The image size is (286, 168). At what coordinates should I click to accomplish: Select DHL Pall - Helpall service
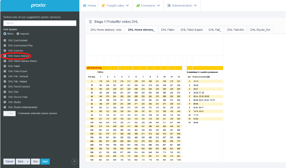click(x=5, y=81)
